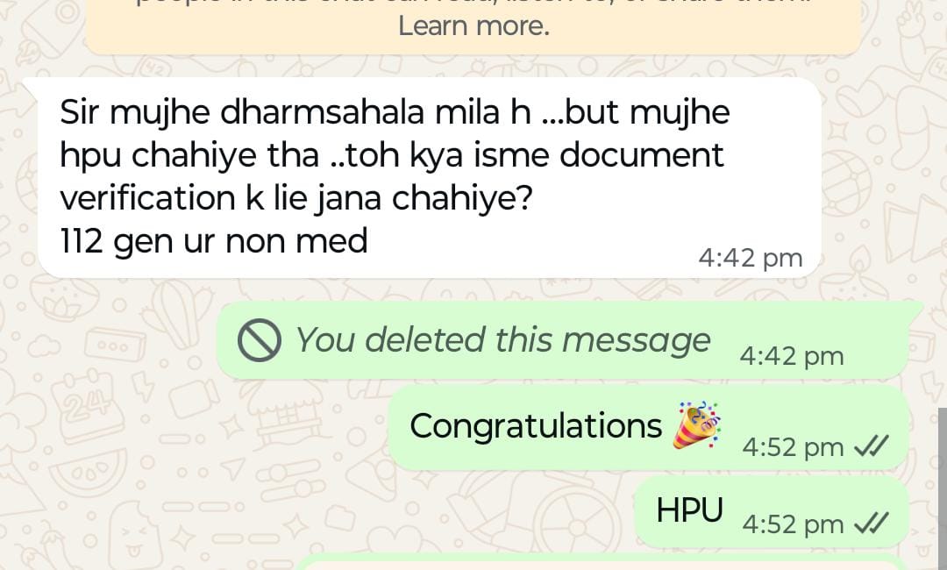Image resolution: width=947 pixels, height=570 pixels.
Task: Click the 'verification k lie jana chahiye?' line
Action: tap(296, 198)
